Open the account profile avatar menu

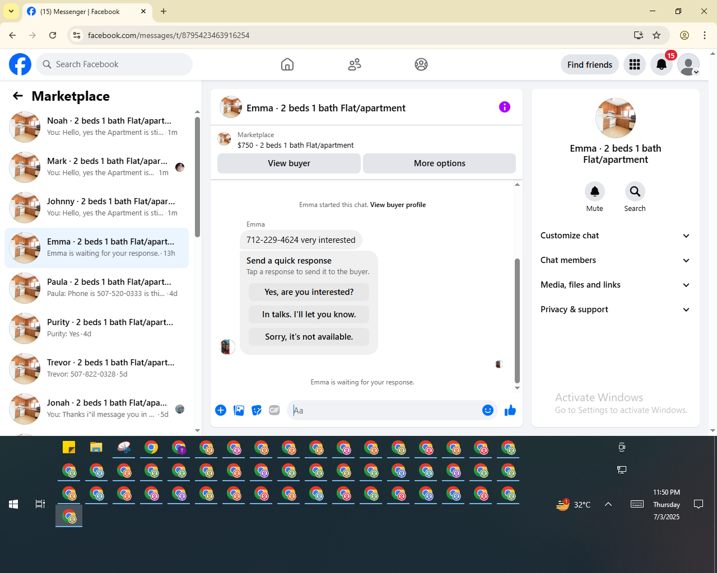[688, 64]
